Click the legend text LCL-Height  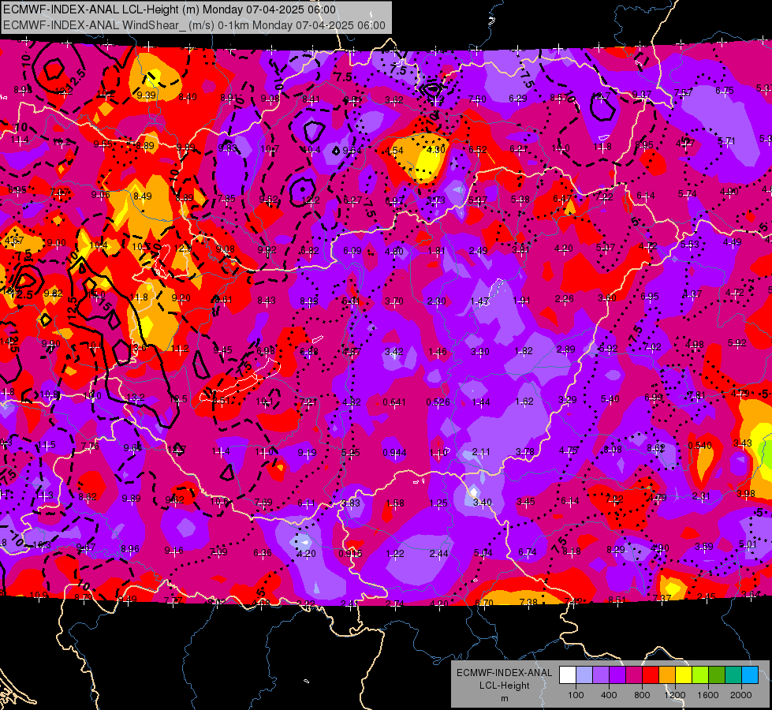(504, 686)
